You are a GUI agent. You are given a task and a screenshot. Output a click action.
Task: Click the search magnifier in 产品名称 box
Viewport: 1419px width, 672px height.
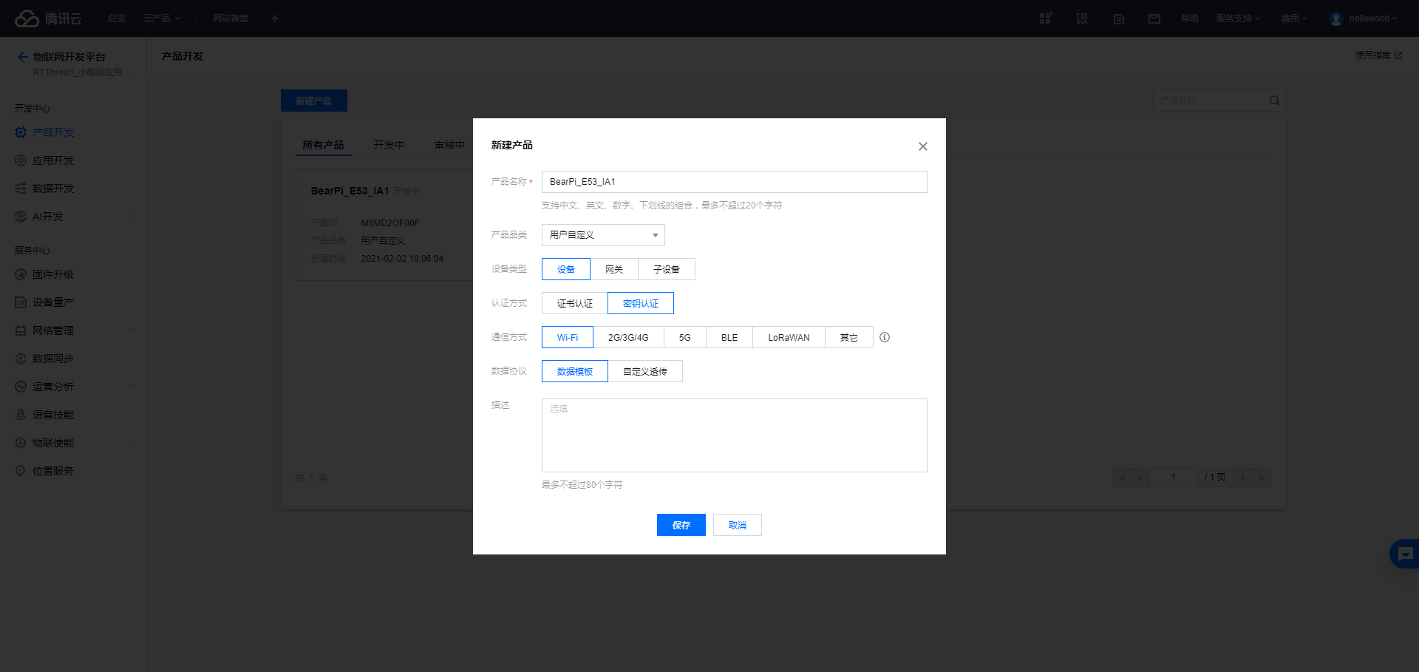pyautogui.click(x=1274, y=101)
